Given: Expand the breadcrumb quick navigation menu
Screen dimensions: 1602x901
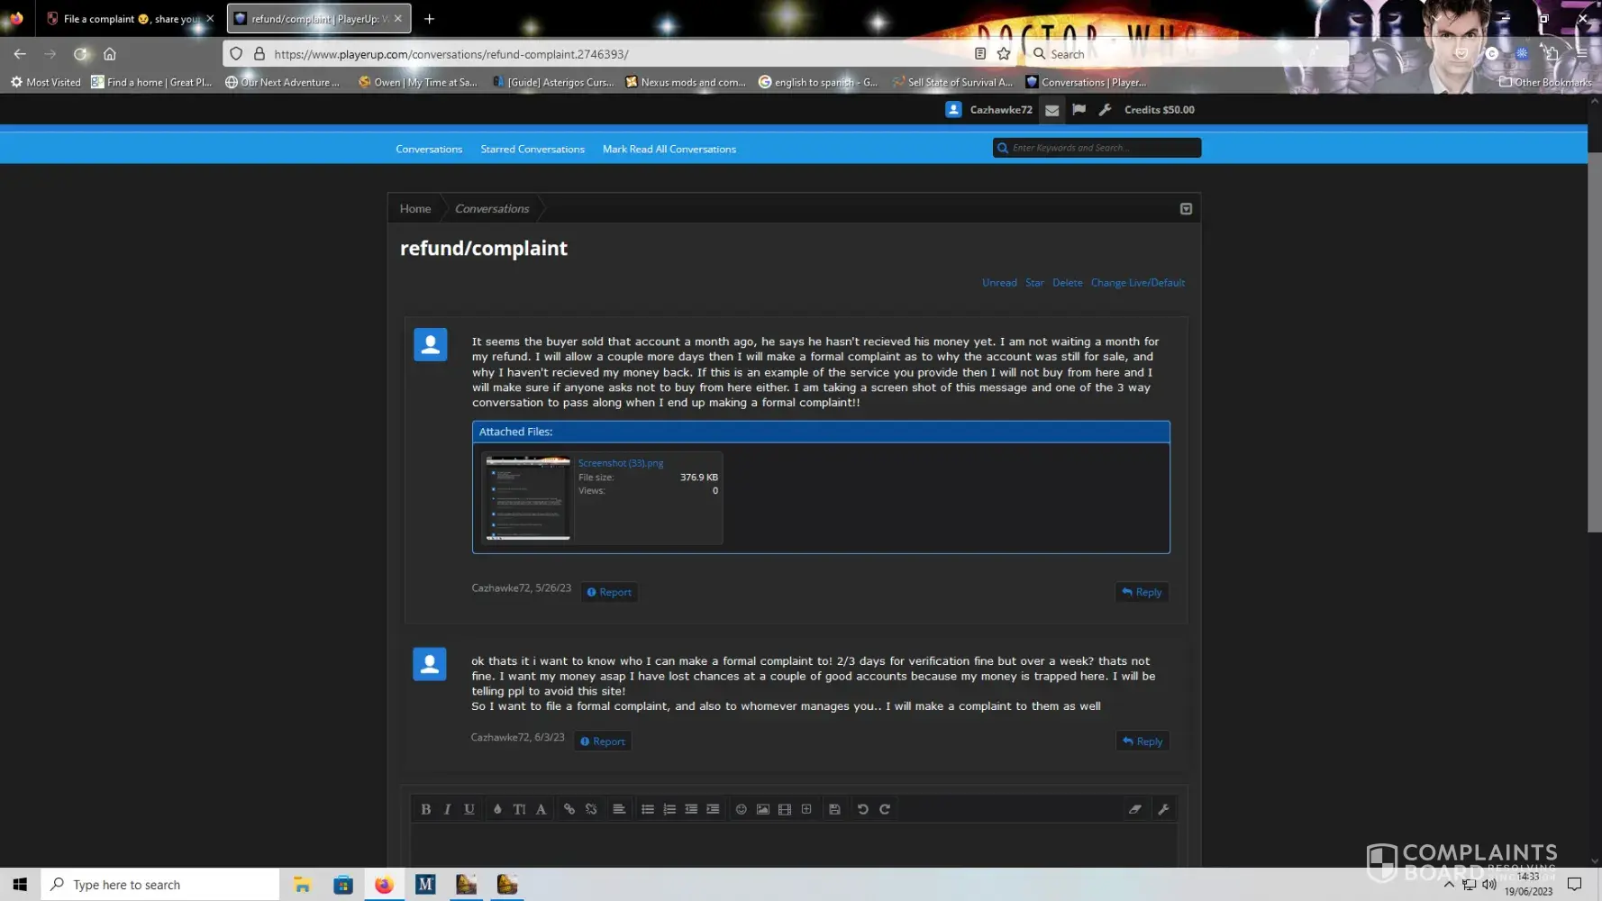Looking at the screenshot, I should pos(1186,209).
